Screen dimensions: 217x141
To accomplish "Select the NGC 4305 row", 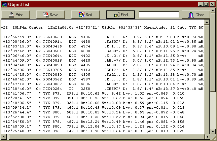I will 103,75.
